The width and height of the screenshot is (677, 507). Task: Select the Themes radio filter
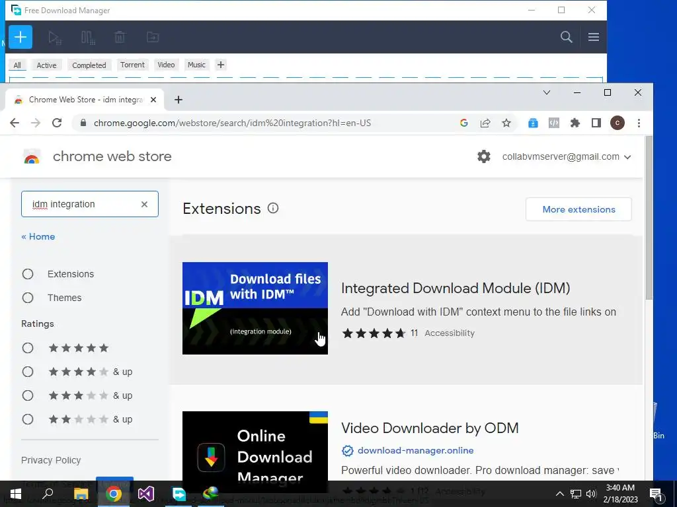click(x=28, y=298)
